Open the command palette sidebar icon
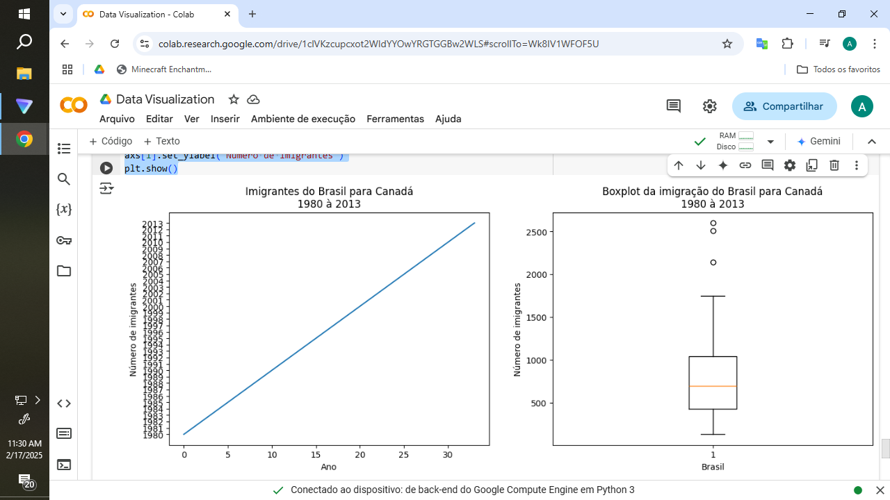890x500 pixels. point(64,434)
